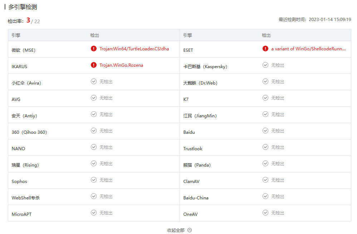Select detection text Trojan.WinGo.Rozena
The width and height of the screenshot is (357, 234).
tap(121, 65)
